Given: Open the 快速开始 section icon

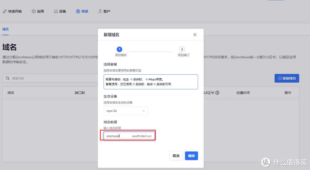Looking at the screenshot, I should pyautogui.click(x=4, y=11).
